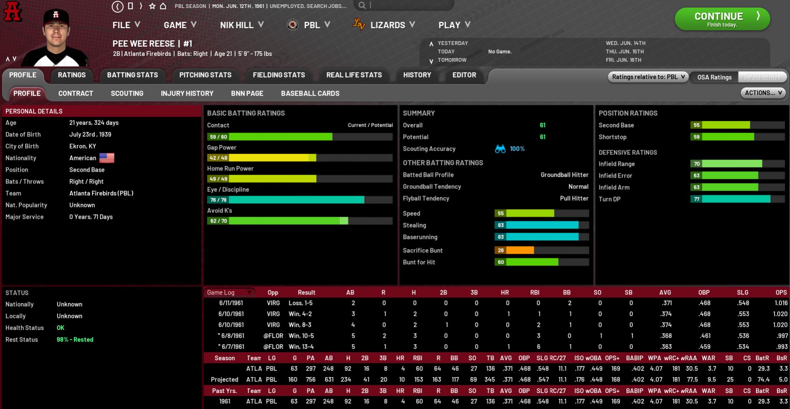
Task: Go to the home screen icon
Action: coord(163,6)
